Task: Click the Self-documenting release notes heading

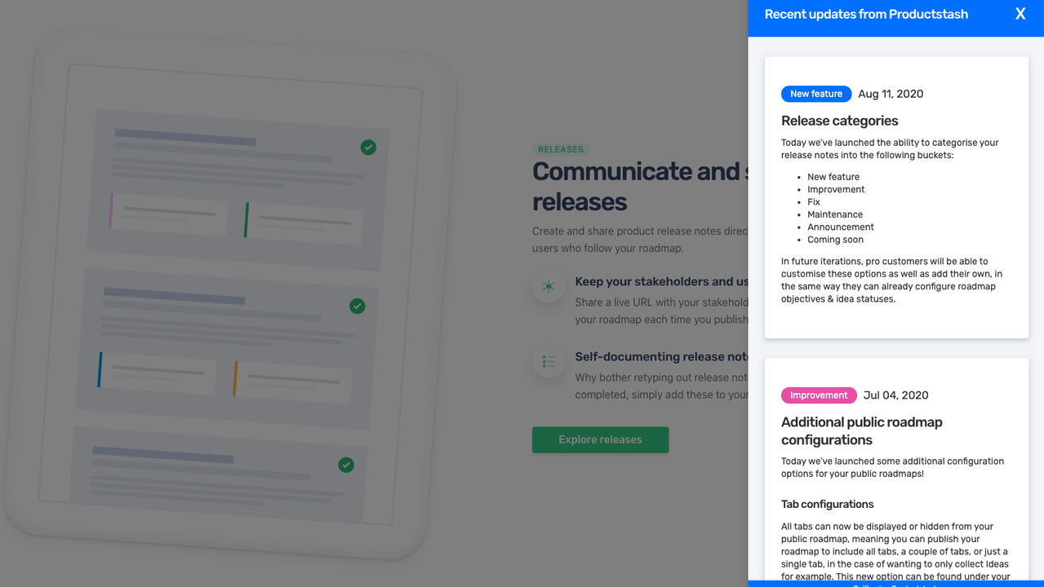Action: click(661, 356)
